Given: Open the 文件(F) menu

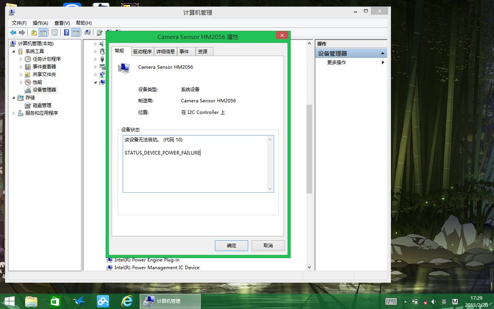Looking at the screenshot, I should [x=19, y=23].
